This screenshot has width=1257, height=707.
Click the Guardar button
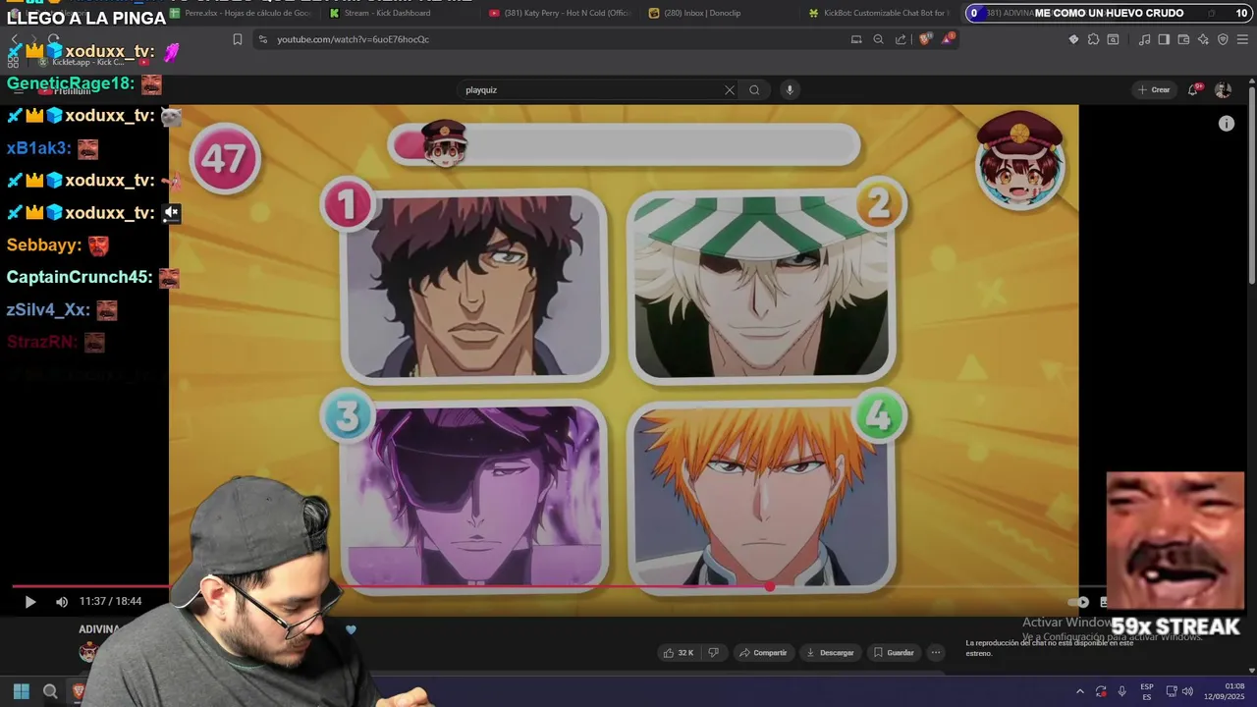pyautogui.click(x=893, y=652)
